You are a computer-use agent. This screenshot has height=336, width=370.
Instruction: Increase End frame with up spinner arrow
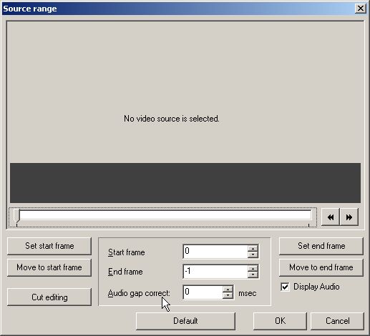(253, 268)
